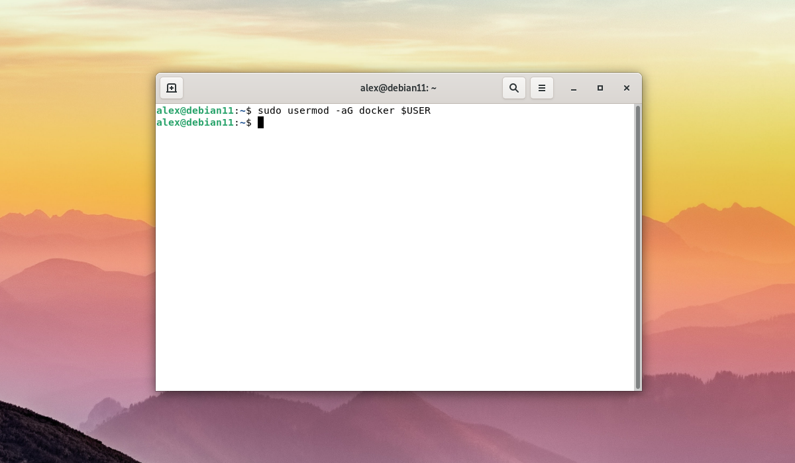
Task: Click 'alex@debian11' on the first prompt line
Action: (195, 110)
